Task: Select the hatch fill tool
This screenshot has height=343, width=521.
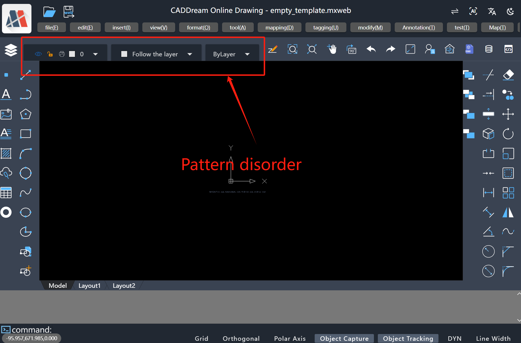Action: tap(6, 154)
